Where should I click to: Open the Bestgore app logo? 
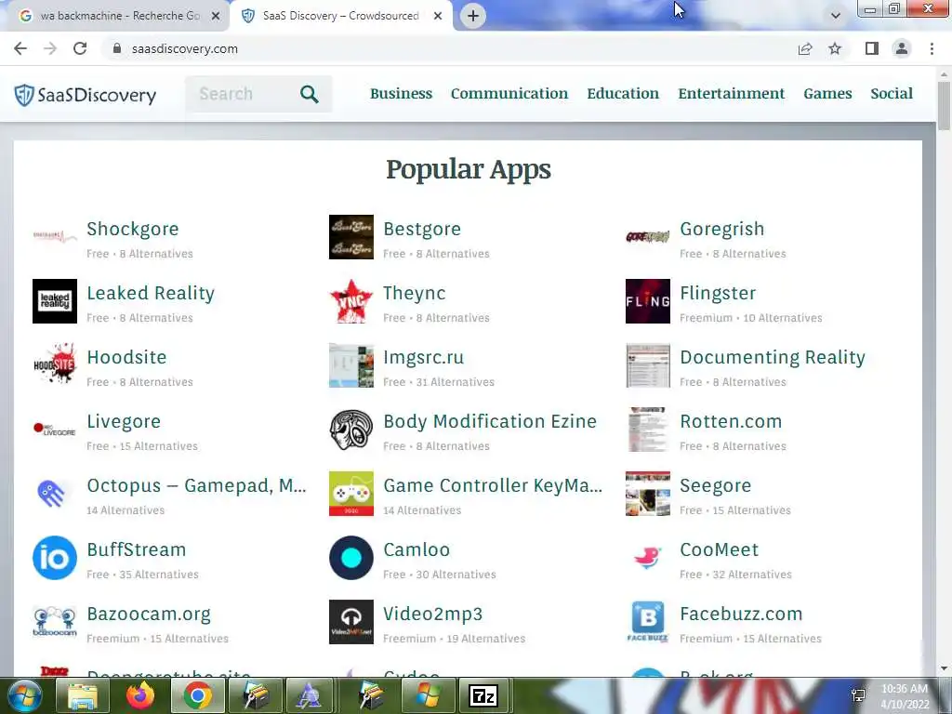pos(350,237)
